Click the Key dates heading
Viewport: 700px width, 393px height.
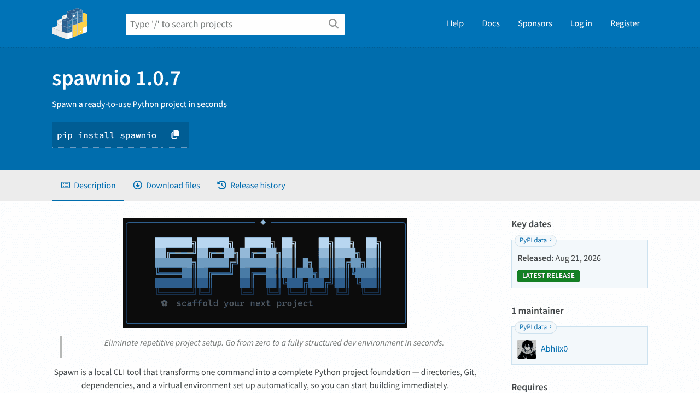coord(531,224)
